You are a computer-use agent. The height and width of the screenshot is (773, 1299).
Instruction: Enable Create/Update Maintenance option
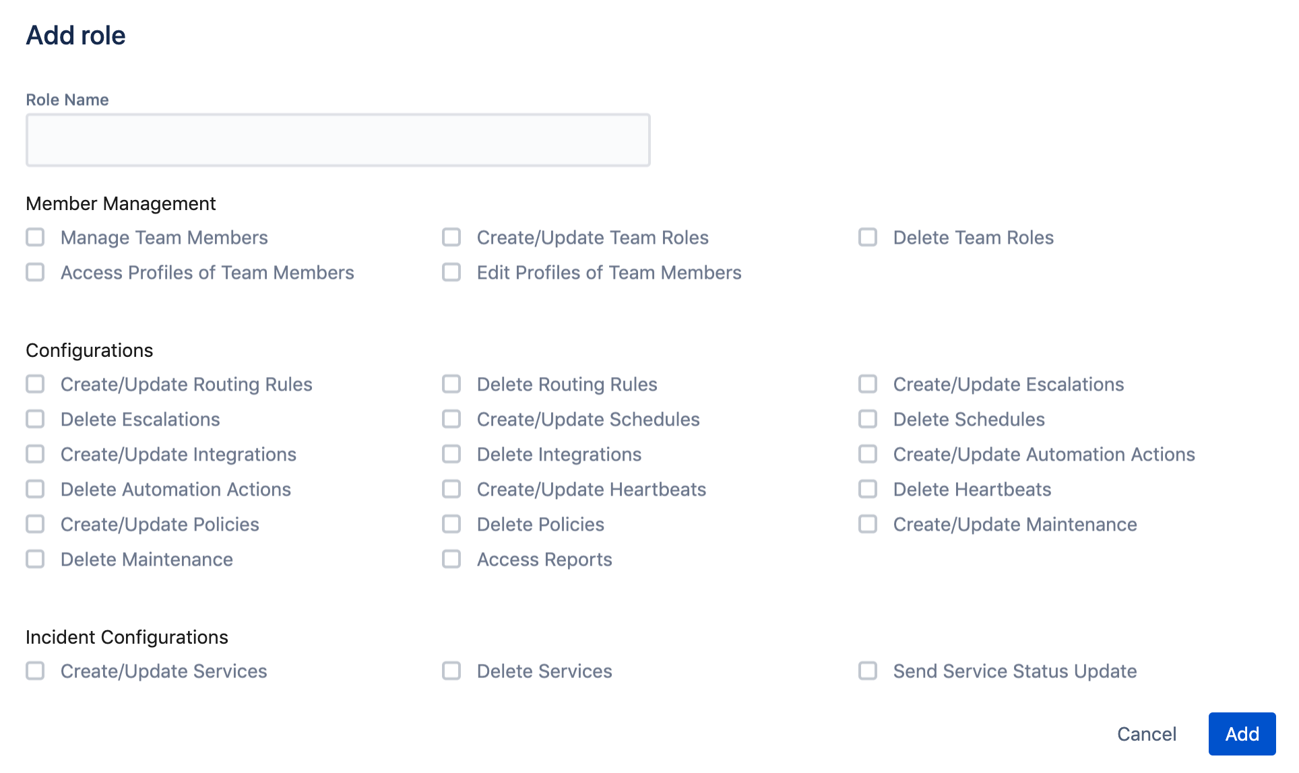pyautogui.click(x=866, y=525)
